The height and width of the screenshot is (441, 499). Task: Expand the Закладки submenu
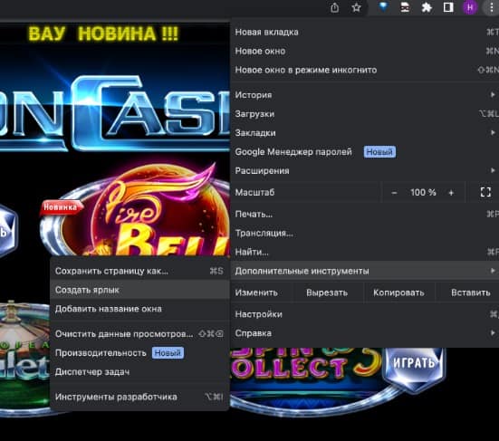[365, 133]
